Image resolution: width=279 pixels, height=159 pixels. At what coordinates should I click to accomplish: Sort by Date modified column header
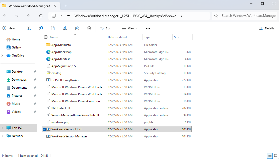point(117,37)
